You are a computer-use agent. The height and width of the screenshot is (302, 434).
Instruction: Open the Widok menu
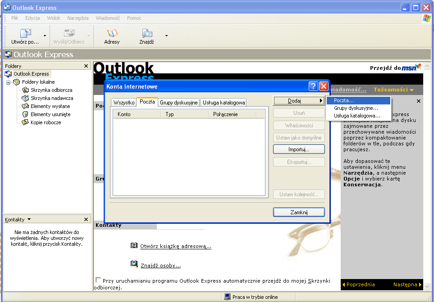54,18
